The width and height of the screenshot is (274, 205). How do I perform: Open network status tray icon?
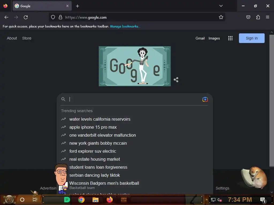click(213, 200)
